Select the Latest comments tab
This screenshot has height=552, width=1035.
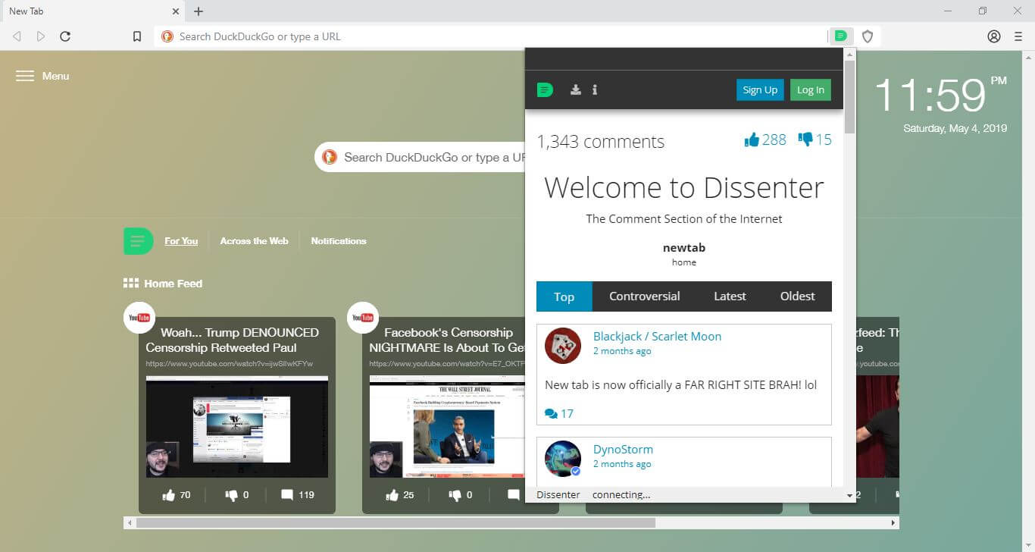click(730, 296)
